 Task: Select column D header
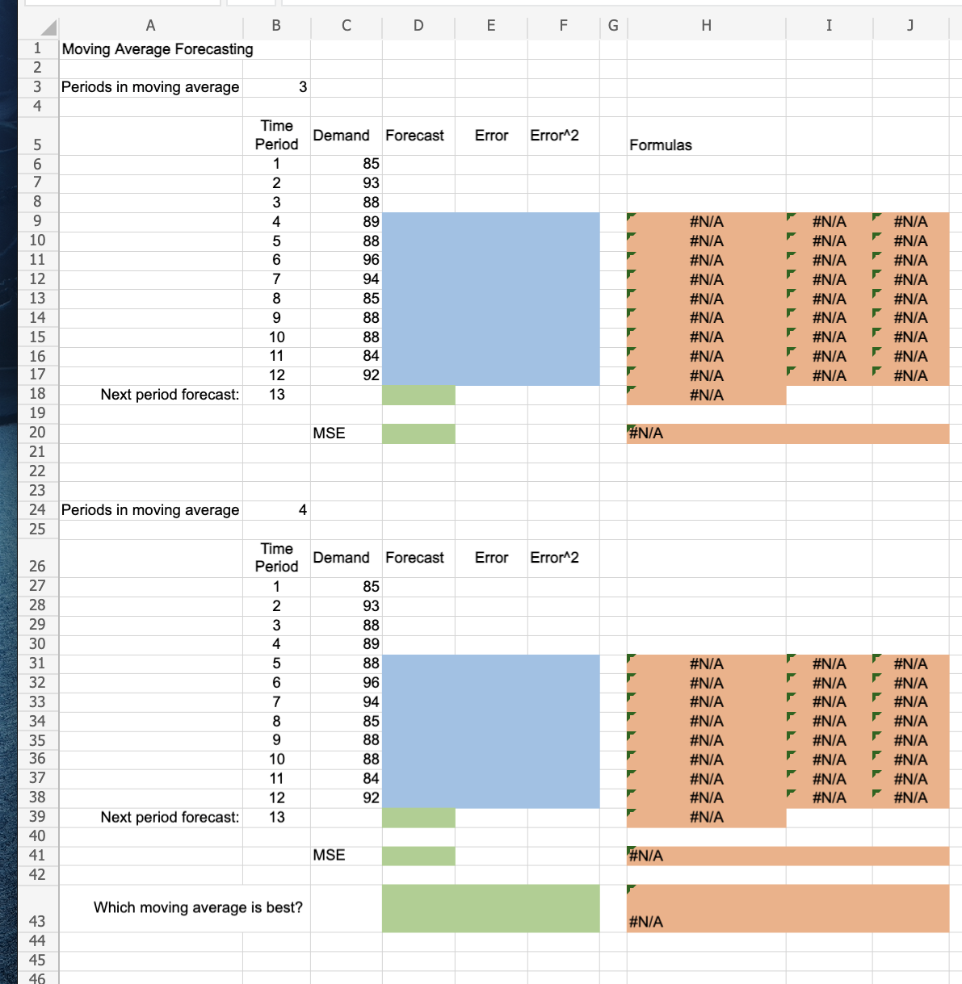pyautogui.click(x=418, y=26)
